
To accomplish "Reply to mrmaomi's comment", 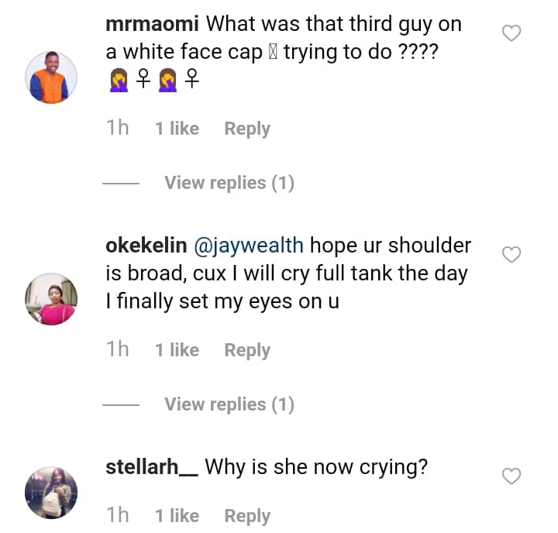I will [x=247, y=129].
